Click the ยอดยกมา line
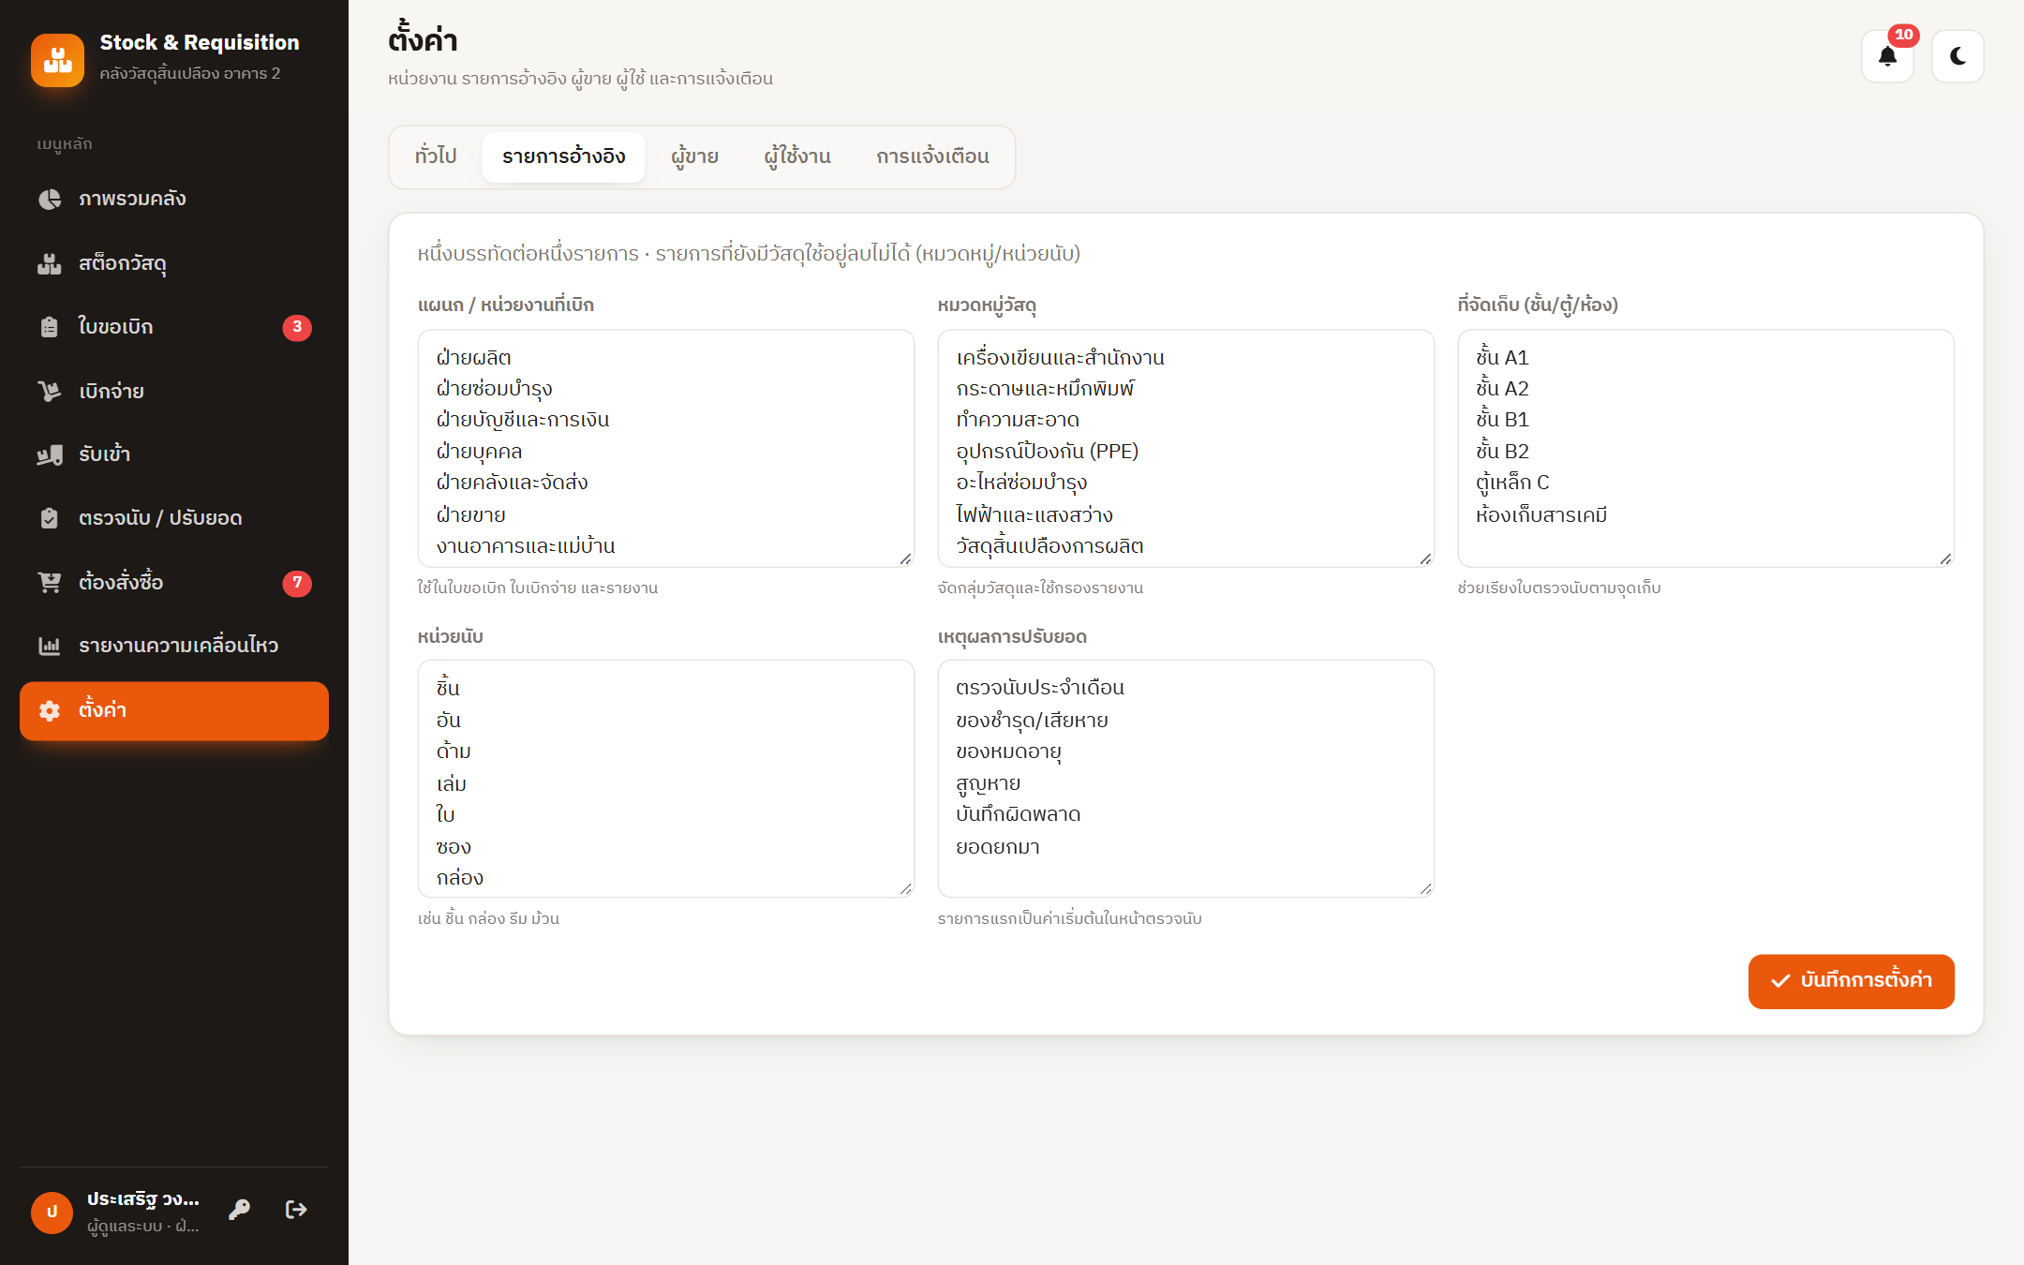The height and width of the screenshot is (1265, 2024). [x=998, y=847]
